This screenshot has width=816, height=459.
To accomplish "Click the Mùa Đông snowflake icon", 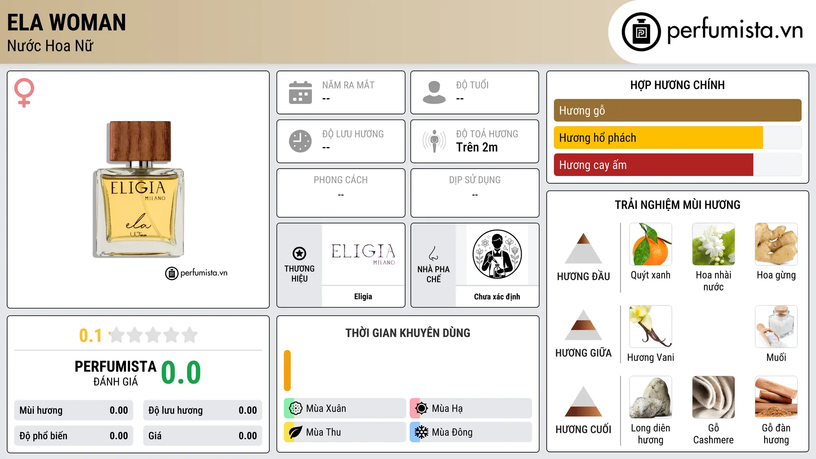I will [422, 432].
